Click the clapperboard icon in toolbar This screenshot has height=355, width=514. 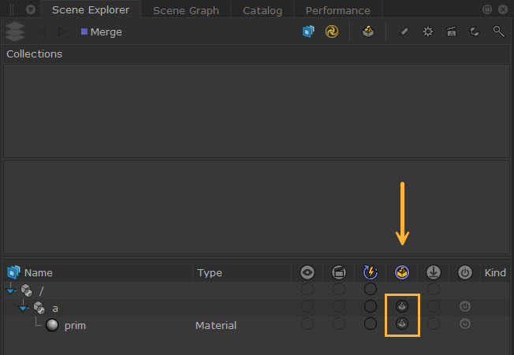[451, 31]
